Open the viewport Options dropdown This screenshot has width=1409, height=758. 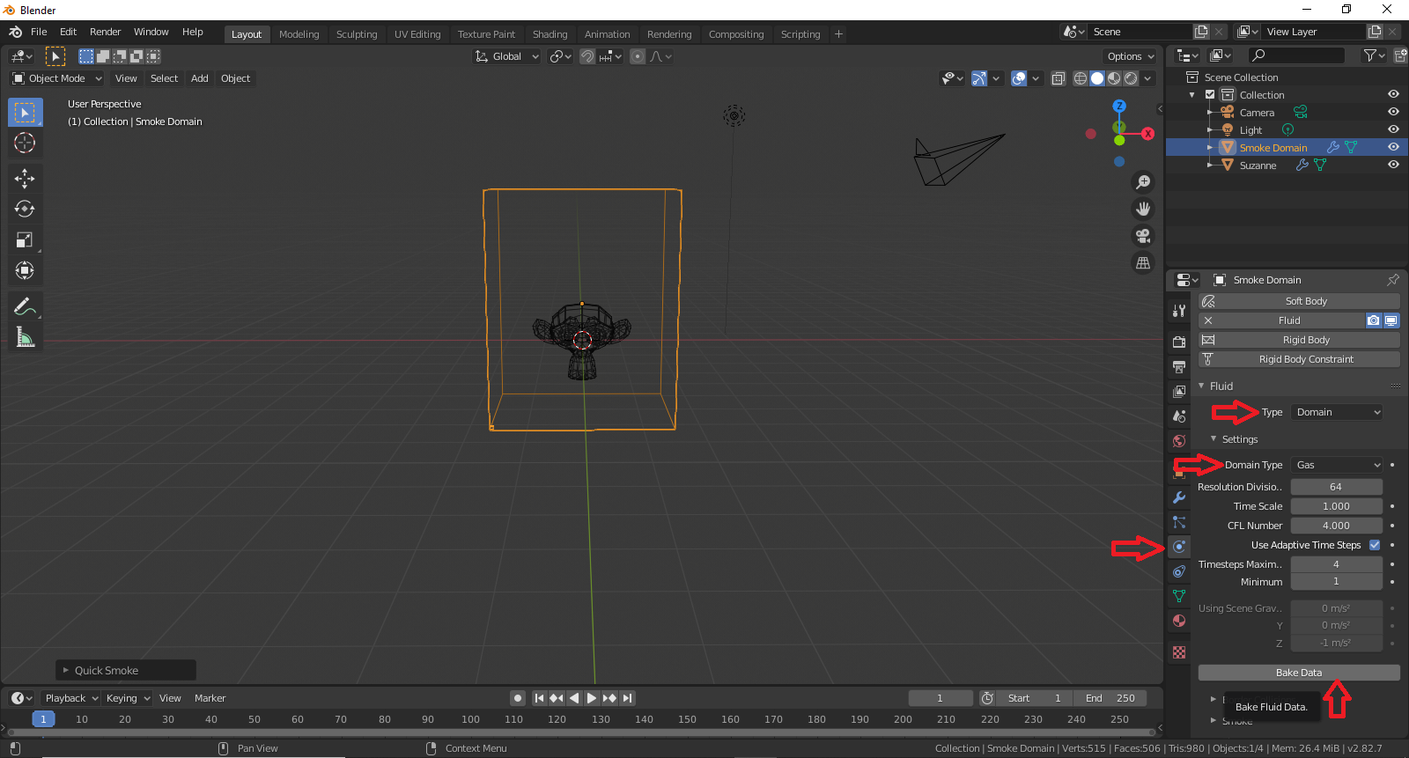tap(1131, 56)
